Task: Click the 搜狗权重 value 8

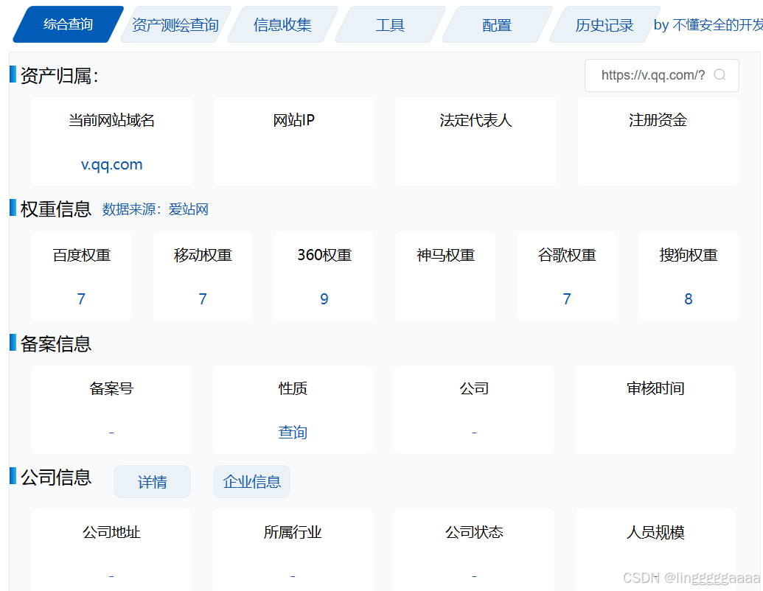Action: click(688, 299)
